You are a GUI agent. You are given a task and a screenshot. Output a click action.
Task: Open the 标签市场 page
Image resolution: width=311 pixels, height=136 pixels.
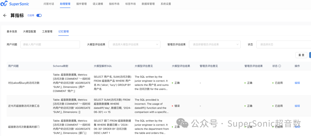[x=130, y=4]
